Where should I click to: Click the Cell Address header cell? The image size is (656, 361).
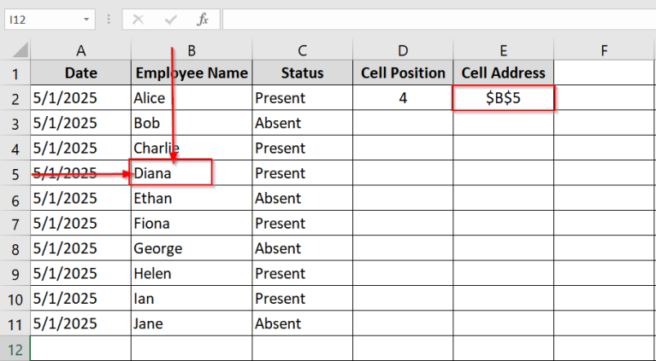click(503, 73)
